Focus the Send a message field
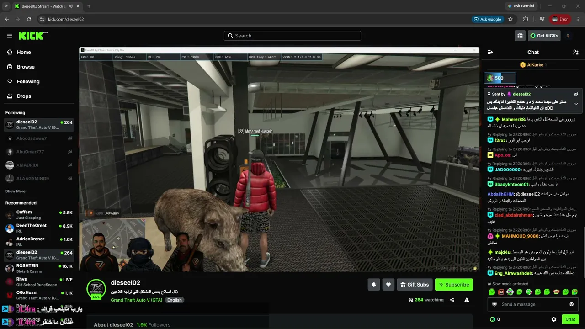The image size is (585, 329). (533, 304)
